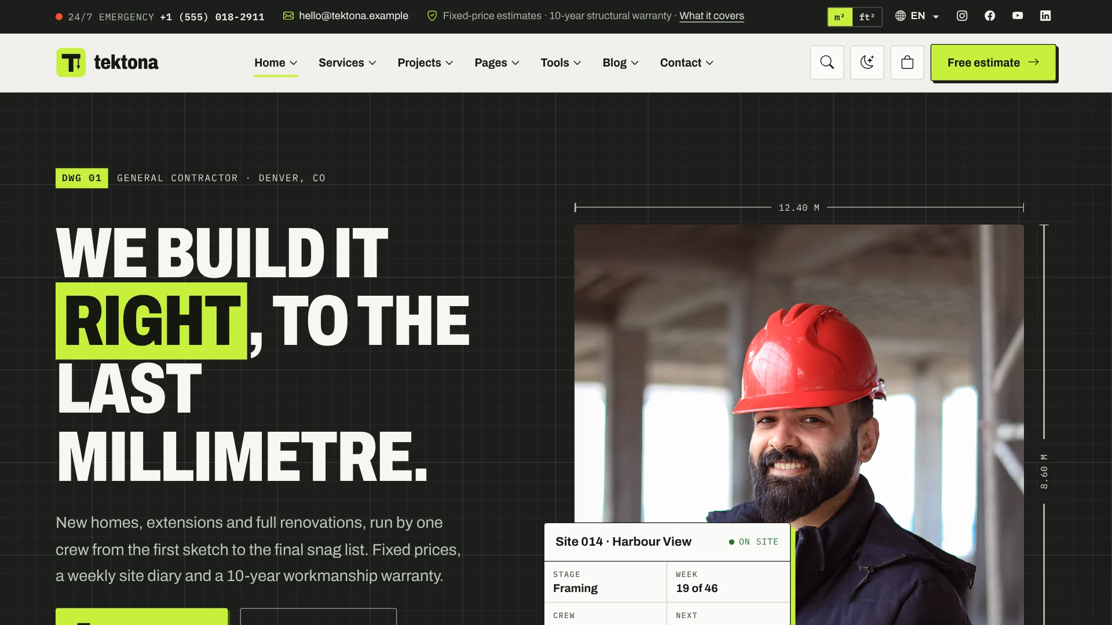Open the shopping bag cart
This screenshot has width=1112, height=625.
click(907, 62)
